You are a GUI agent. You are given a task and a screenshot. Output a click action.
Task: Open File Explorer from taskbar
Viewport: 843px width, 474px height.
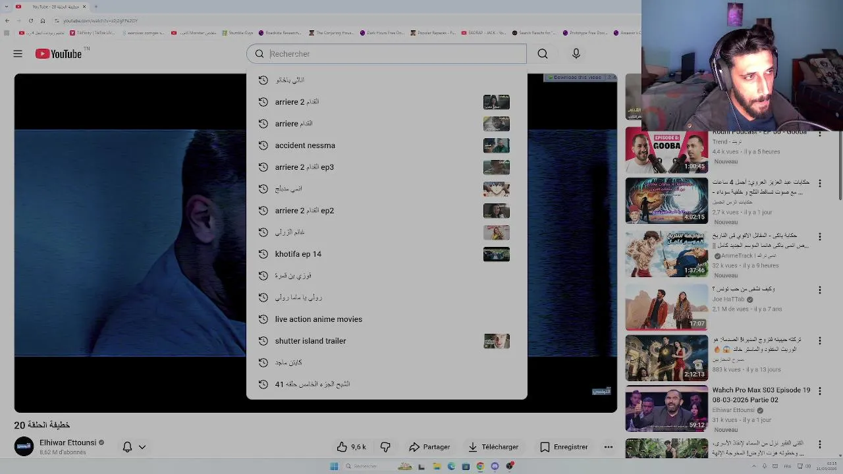[x=437, y=466]
